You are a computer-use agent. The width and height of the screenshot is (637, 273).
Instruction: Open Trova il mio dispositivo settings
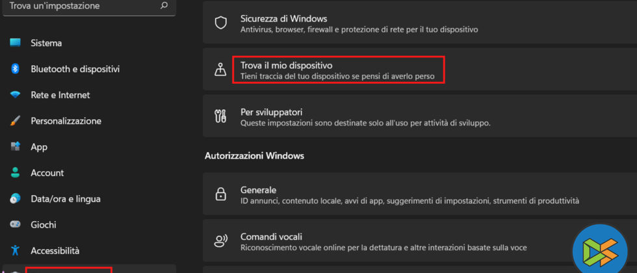338,70
